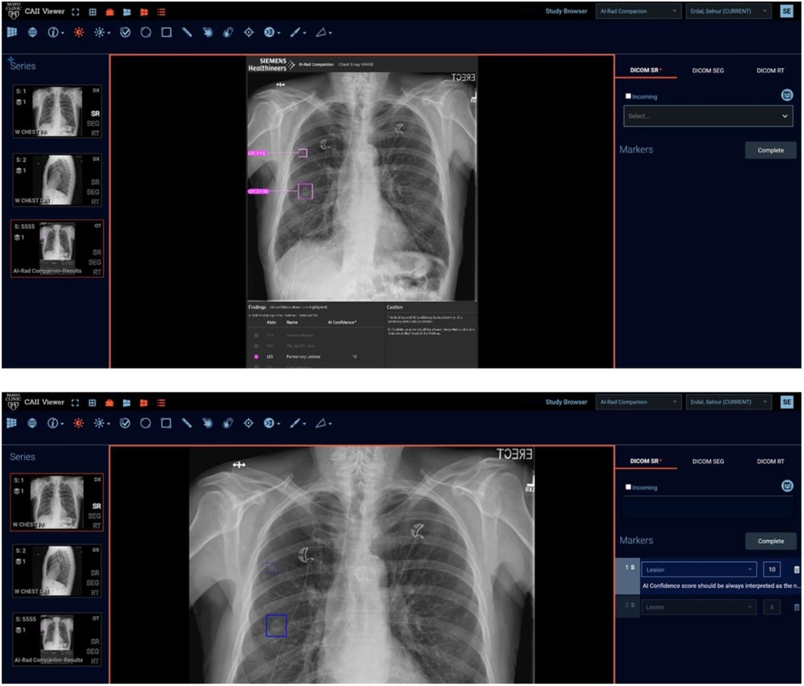Select S:2 W CHEST LAT thumbnail in Siemens report viewer
Viewport: 804px width, 686px height.
(57, 180)
